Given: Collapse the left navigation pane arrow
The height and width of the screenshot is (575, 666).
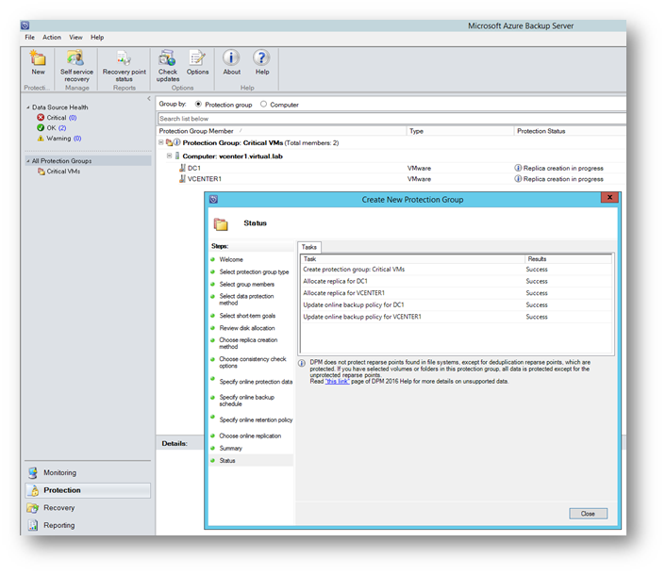Looking at the screenshot, I should point(149,98).
